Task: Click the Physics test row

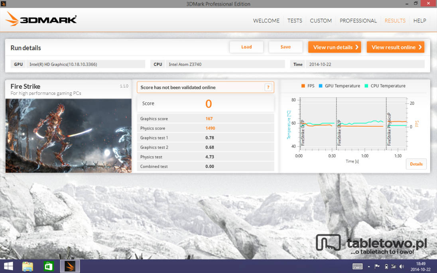Action: (x=205, y=157)
